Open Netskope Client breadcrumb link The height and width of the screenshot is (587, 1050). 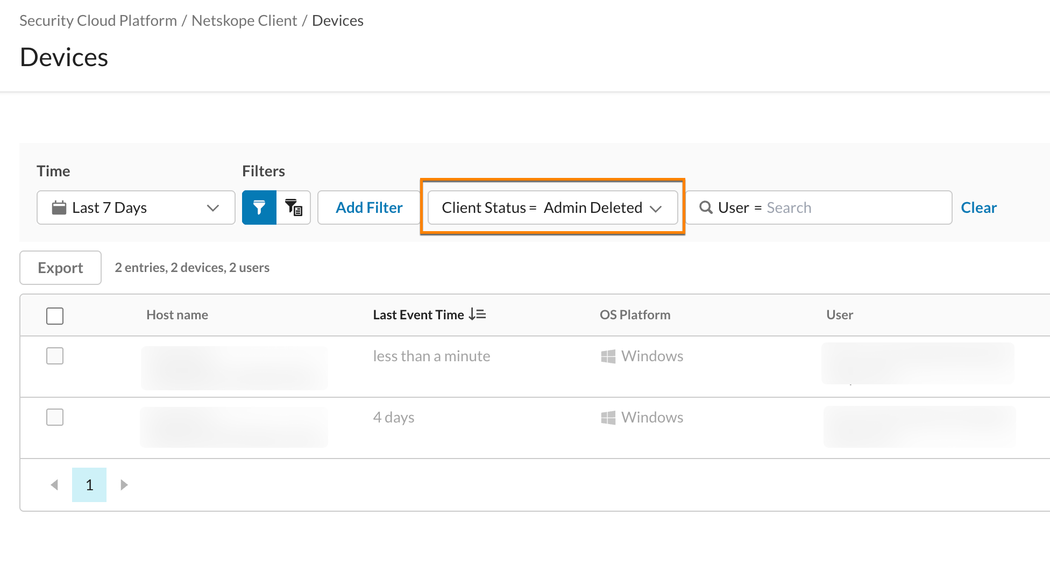[x=244, y=20]
